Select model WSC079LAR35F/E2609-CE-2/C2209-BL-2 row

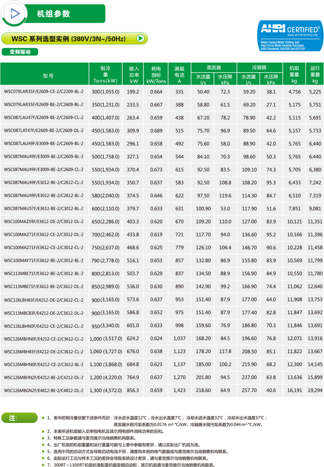click(x=44, y=92)
